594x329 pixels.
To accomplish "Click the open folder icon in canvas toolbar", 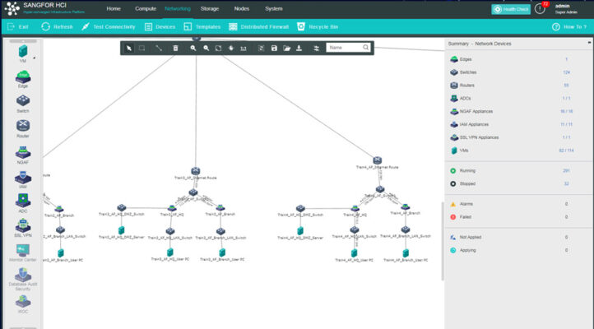I will tap(287, 48).
